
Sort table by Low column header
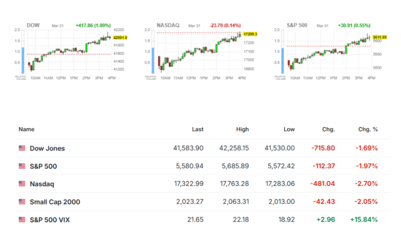(289, 129)
